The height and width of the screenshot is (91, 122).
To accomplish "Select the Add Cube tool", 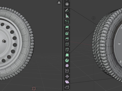I will (x=67, y=22).
